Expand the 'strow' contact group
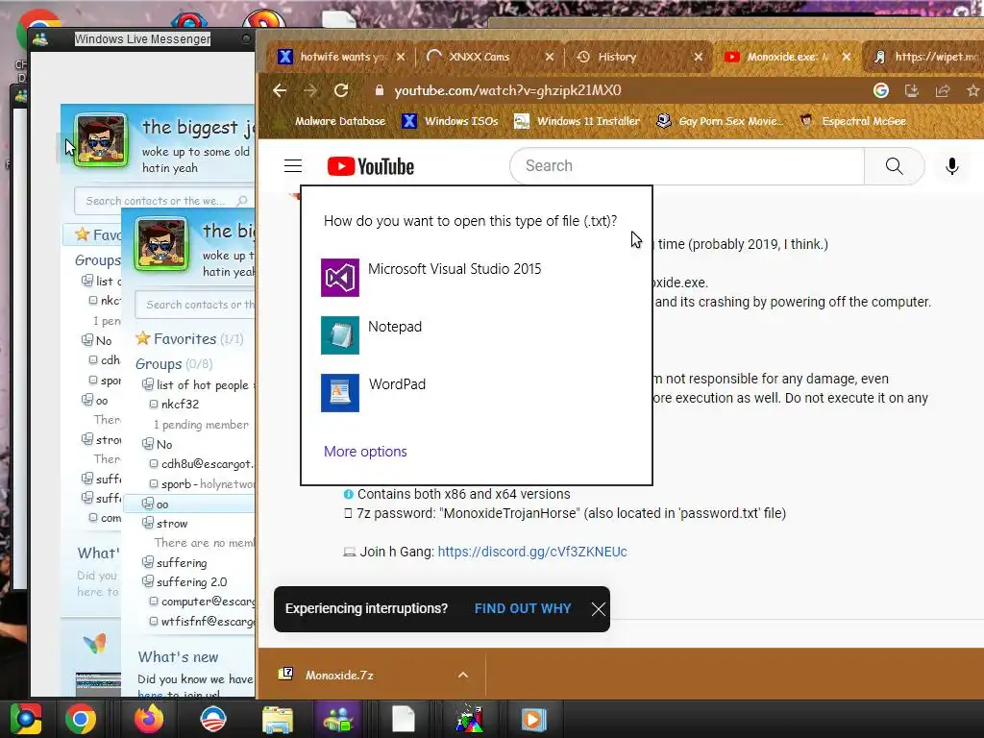984x738 pixels. [x=147, y=523]
